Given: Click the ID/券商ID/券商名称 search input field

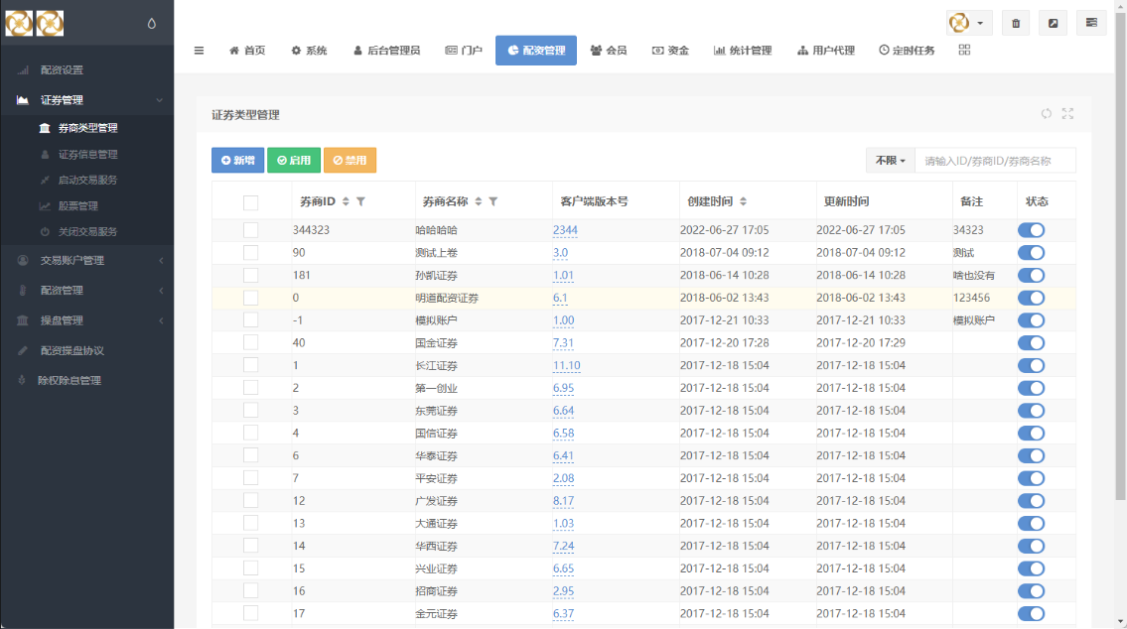Looking at the screenshot, I should tap(995, 160).
